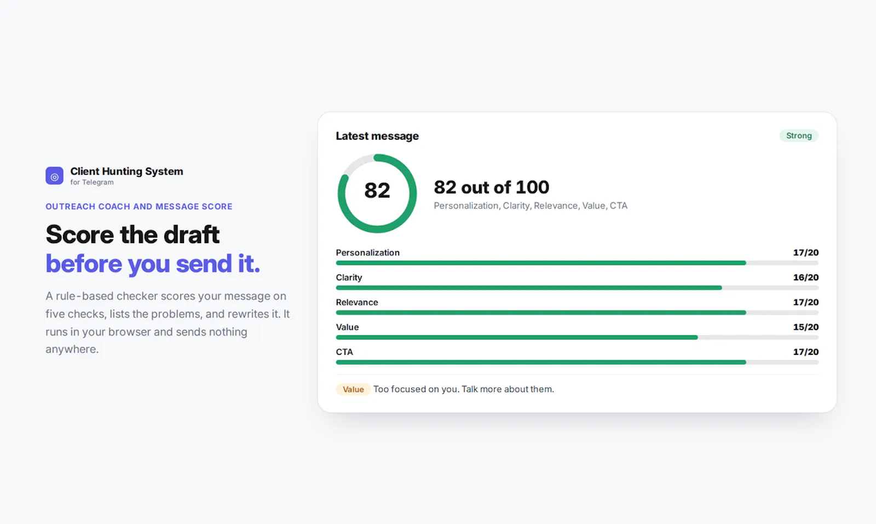The width and height of the screenshot is (876, 524).
Task: Click the CTA 17/20 score value
Action: coord(806,352)
